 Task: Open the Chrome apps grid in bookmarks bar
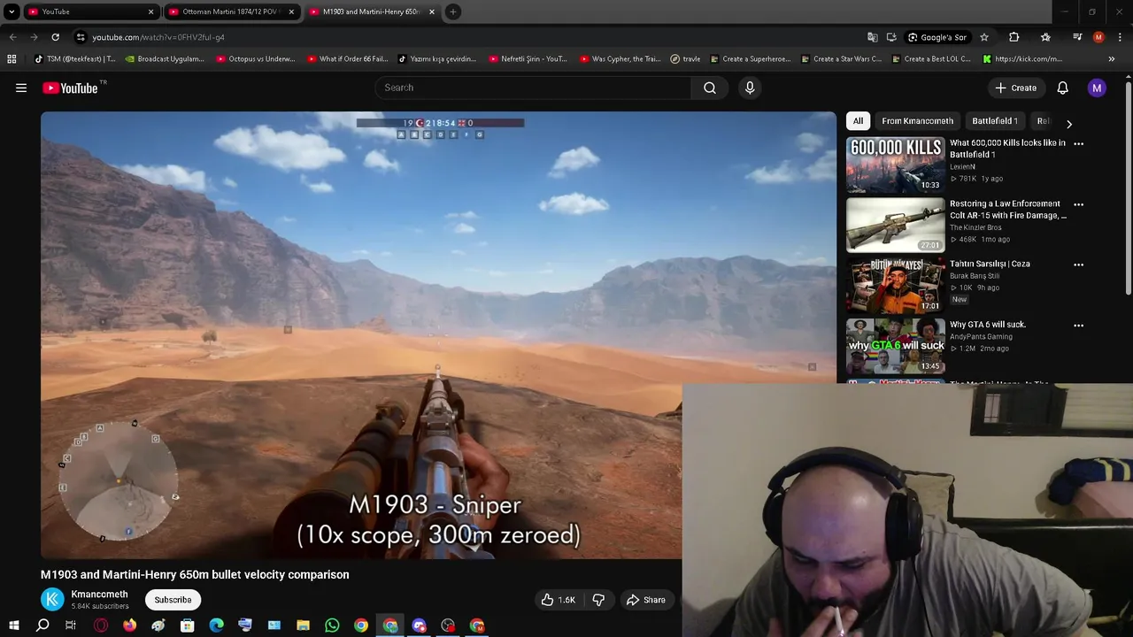pos(12,59)
